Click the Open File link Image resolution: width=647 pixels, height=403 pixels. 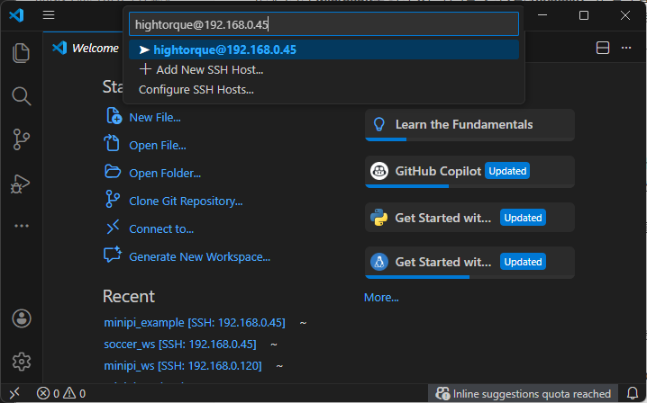[x=158, y=146]
